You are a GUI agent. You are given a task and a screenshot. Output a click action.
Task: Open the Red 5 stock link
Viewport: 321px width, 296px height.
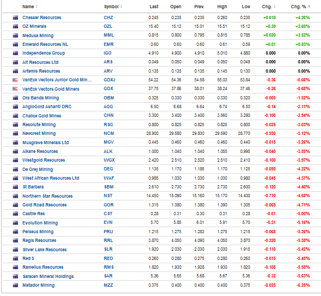click(x=28, y=258)
